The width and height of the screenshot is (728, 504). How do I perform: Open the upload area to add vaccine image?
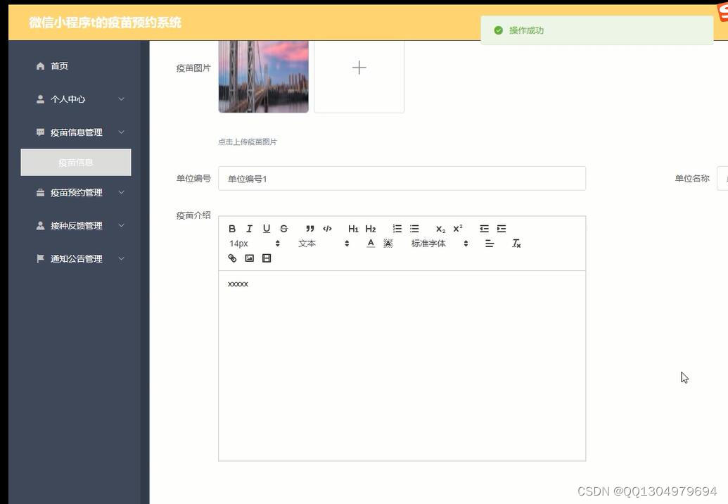(359, 68)
